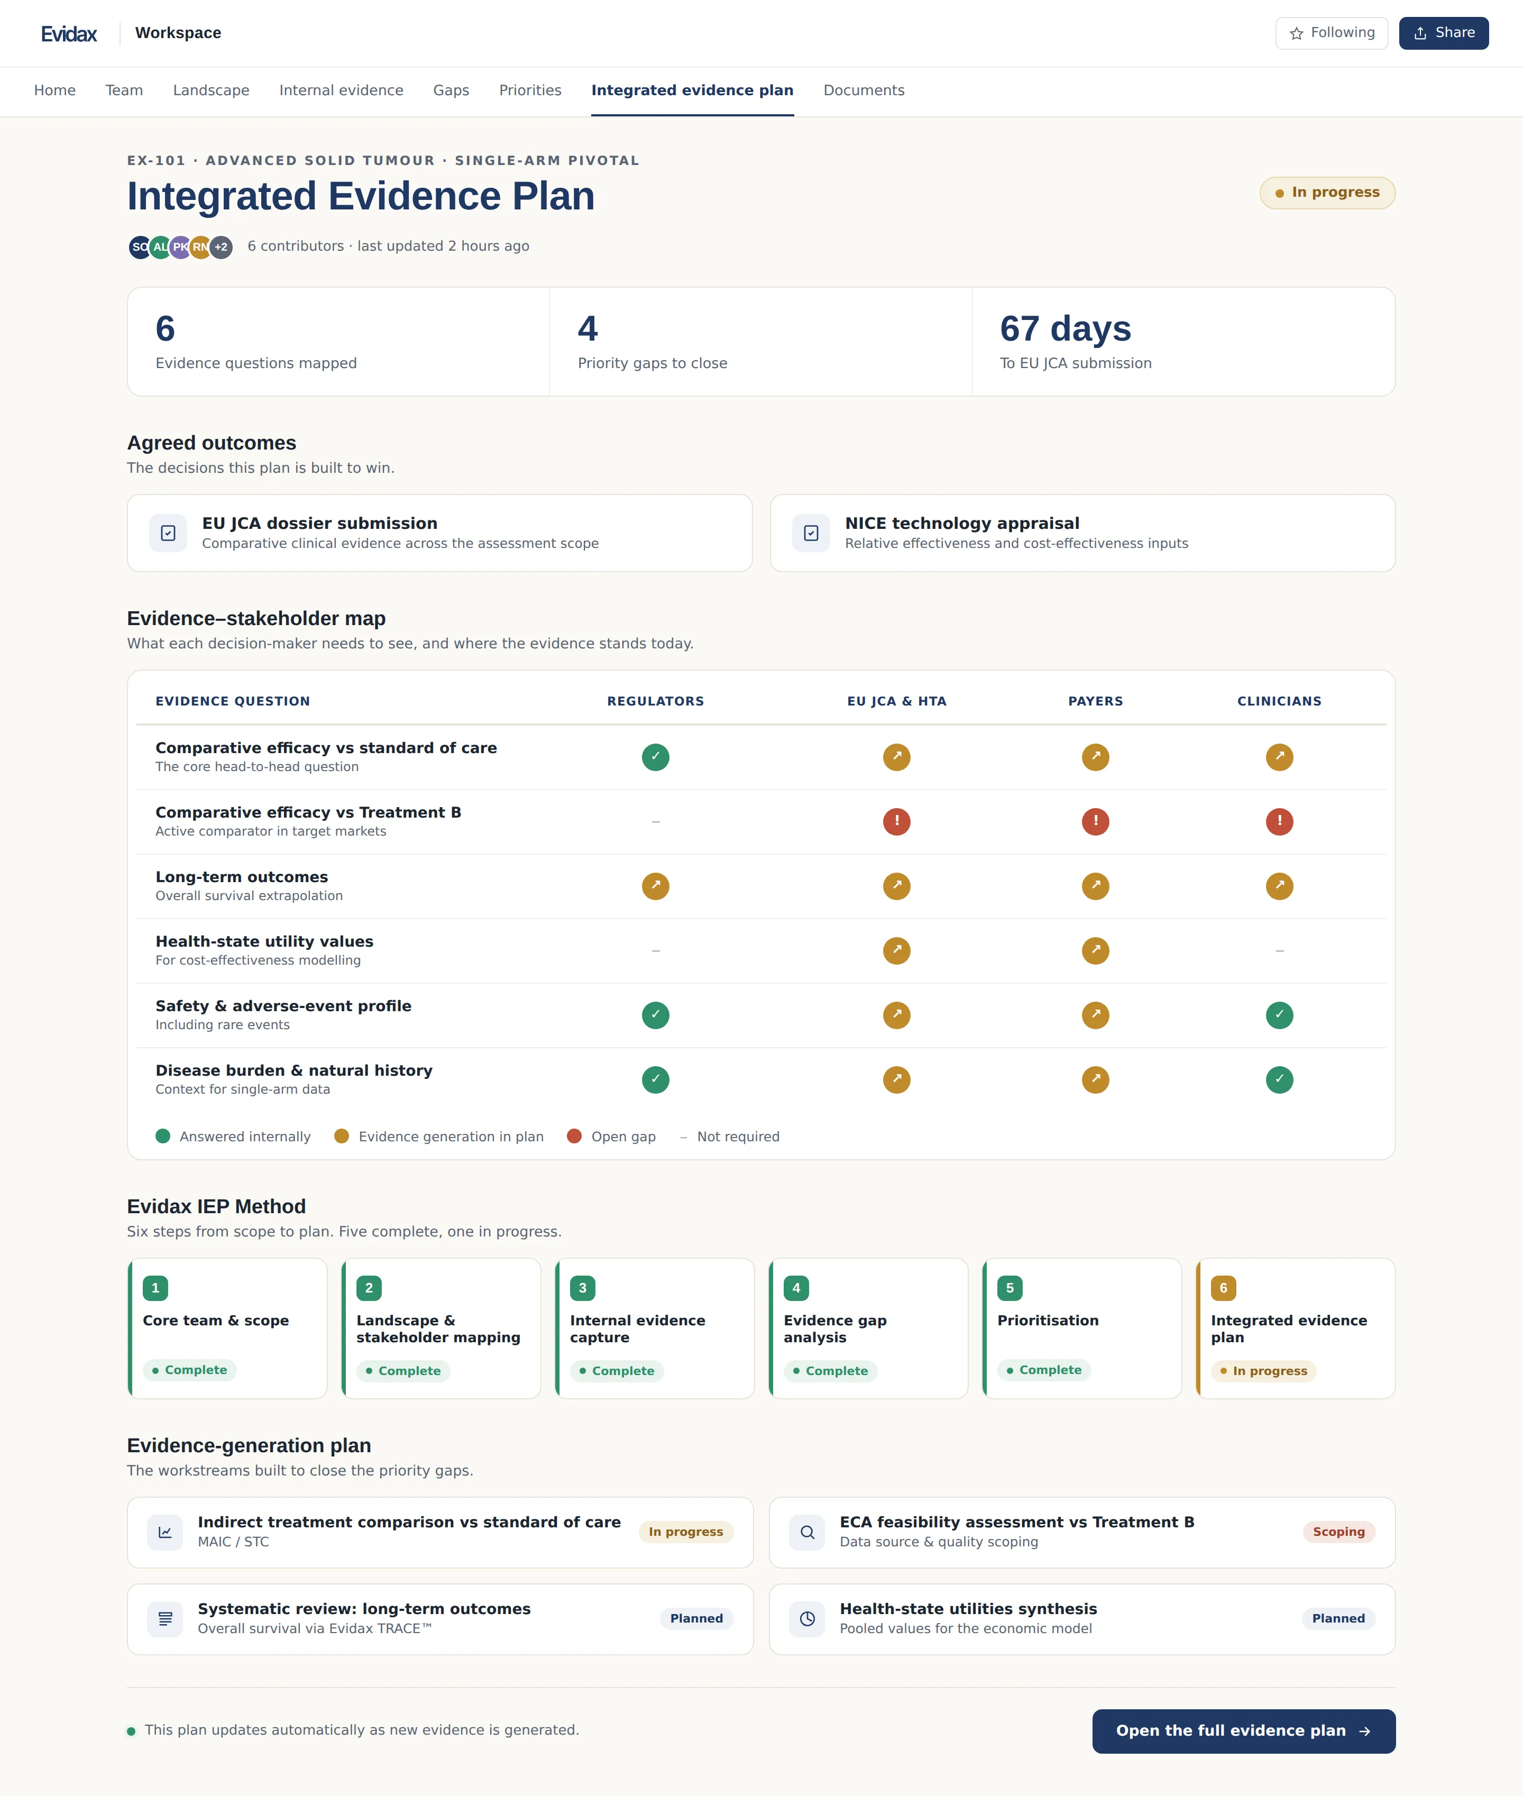Click the magnifier icon on the ECA feasibility assessment card

click(808, 1533)
